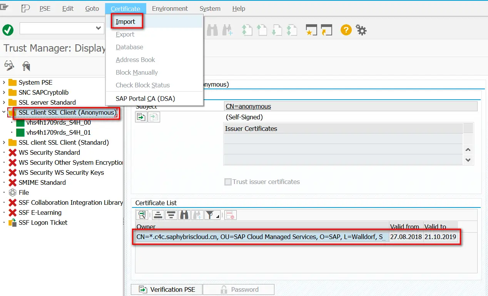Image resolution: width=488 pixels, height=296 pixels.
Task: Select WS Security Standard tree entry
Action: coord(49,152)
